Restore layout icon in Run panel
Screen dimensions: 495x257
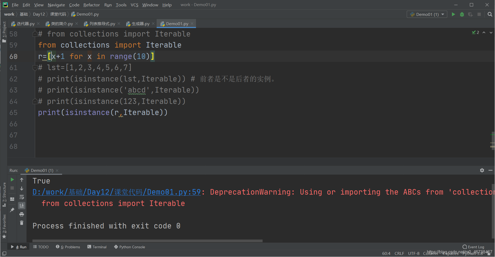(12, 199)
